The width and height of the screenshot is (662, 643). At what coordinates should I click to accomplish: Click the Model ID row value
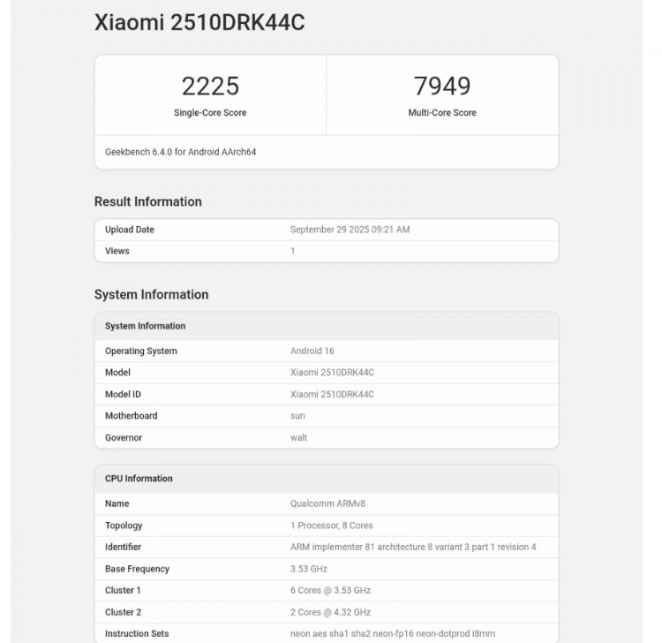[x=332, y=394]
